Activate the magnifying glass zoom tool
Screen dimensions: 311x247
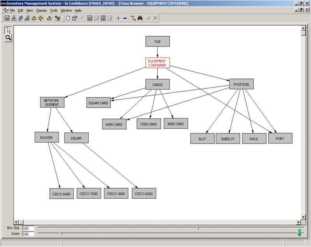(8, 38)
